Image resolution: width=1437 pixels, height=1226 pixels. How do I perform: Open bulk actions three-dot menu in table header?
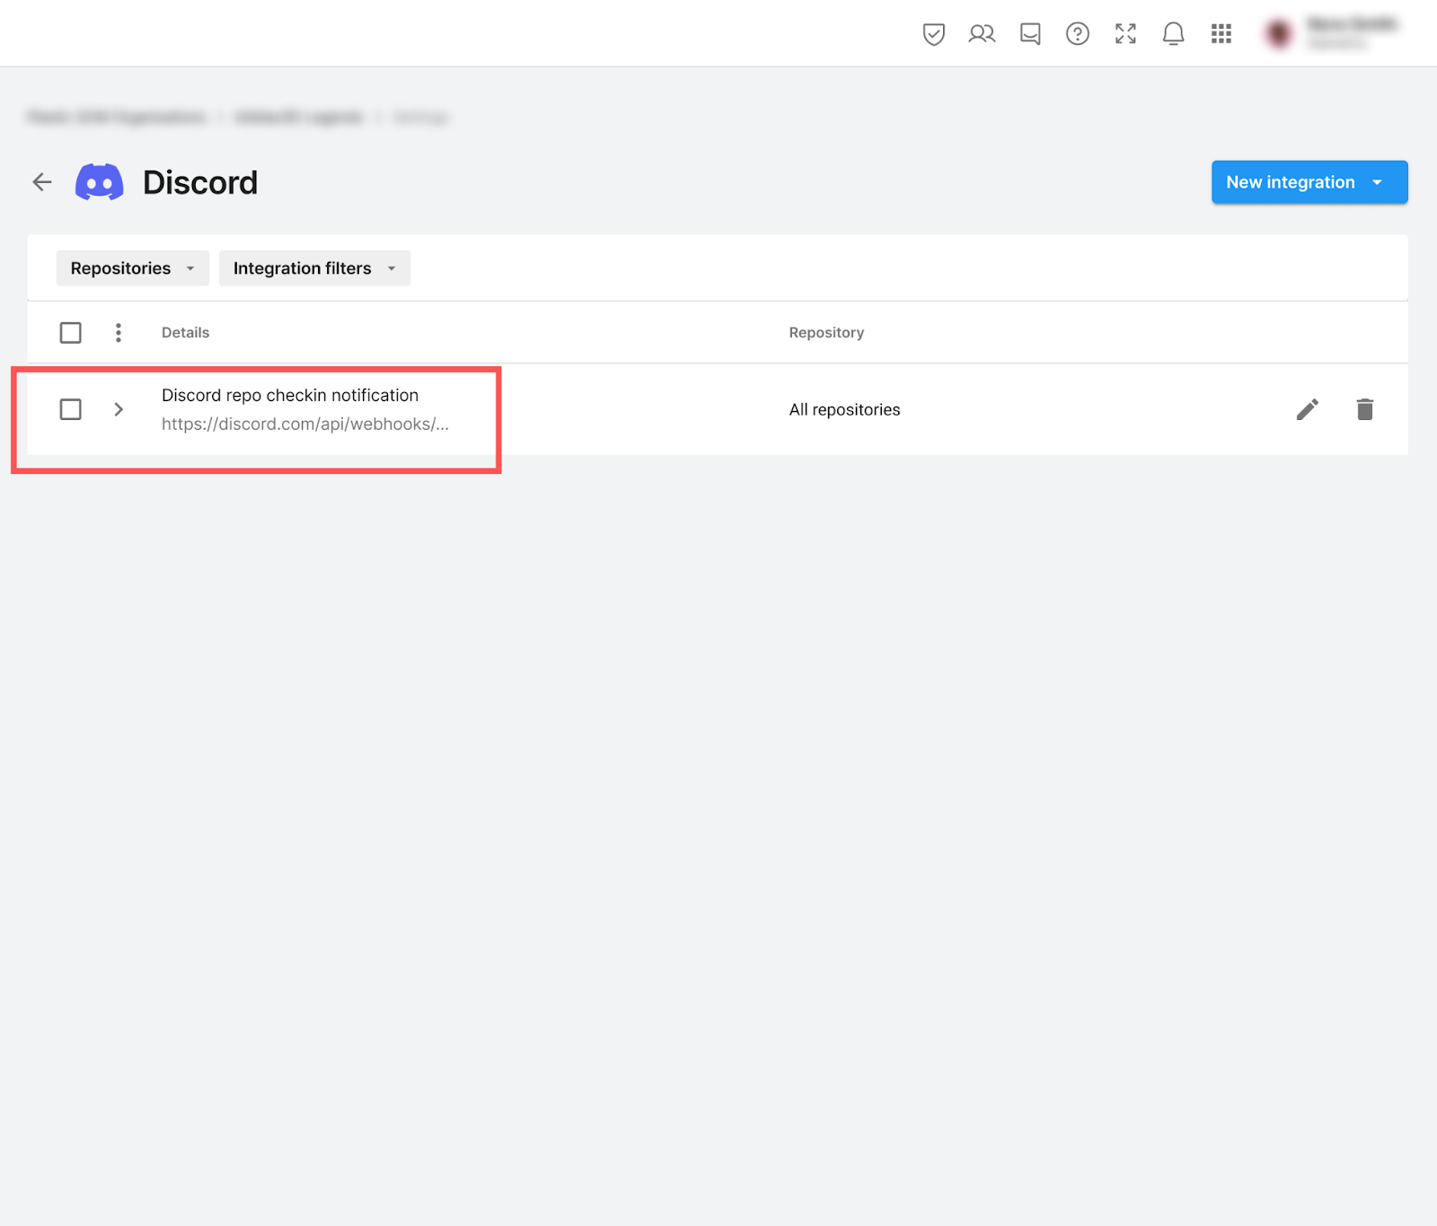coord(119,333)
